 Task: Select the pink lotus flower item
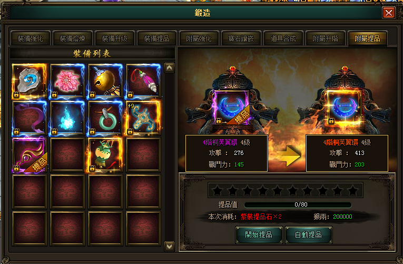[x=67, y=82]
